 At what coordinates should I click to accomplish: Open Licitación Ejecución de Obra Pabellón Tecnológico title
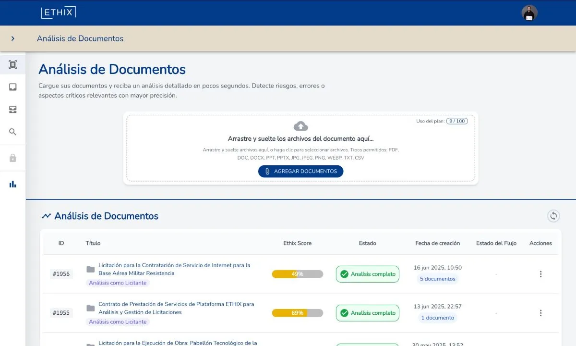pyautogui.click(x=178, y=343)
